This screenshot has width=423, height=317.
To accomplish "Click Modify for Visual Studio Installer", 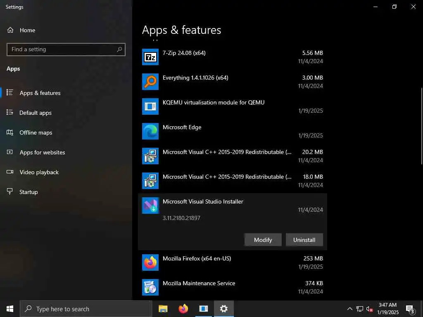I will coord(263,240).
